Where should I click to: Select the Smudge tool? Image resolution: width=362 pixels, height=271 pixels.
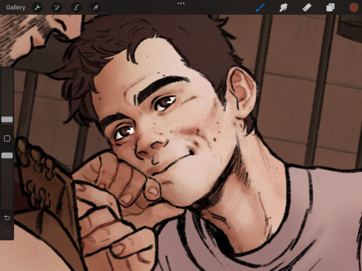284,7
